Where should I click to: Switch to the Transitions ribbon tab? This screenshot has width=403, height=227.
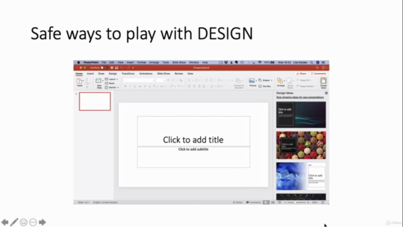click(128, 74)
